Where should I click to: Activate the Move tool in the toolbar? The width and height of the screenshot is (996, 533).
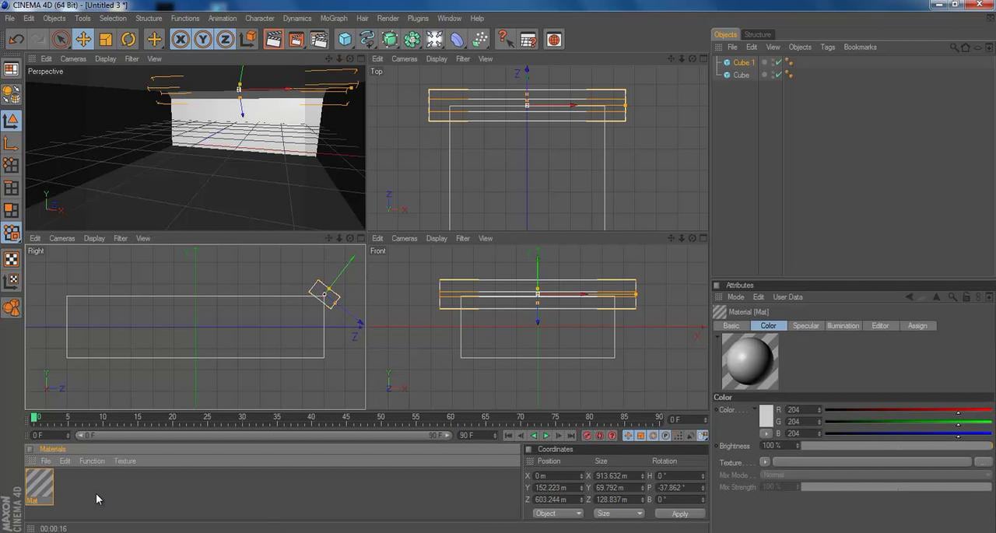click(83, 39)
